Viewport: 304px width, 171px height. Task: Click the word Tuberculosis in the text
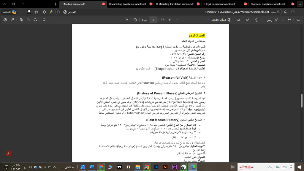point(135,113)
